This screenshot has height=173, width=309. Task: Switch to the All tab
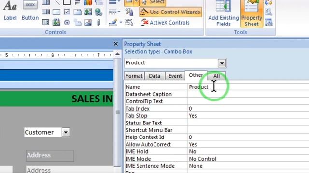[x=216, y=76]
